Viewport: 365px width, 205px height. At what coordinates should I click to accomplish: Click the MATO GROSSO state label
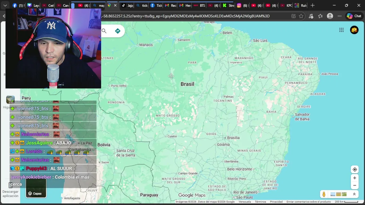pos(168,116)
